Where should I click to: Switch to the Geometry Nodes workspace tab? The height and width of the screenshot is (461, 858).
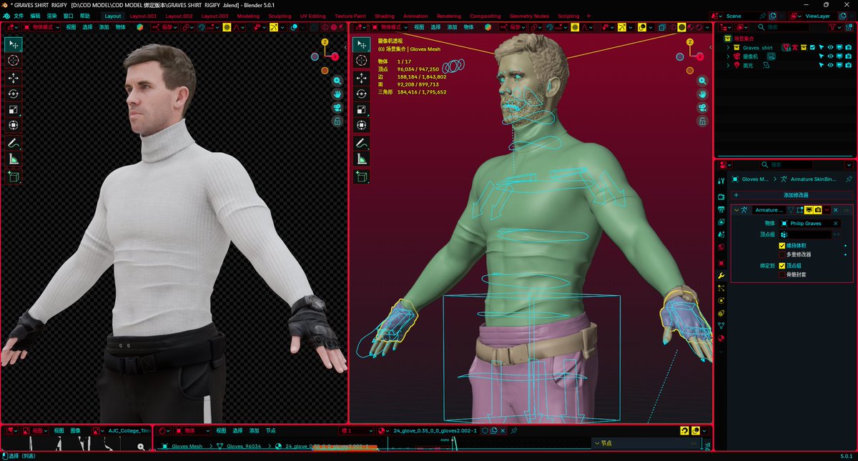point(531,16)
